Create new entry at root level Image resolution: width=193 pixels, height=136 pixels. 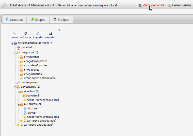(x=37, y=125)
